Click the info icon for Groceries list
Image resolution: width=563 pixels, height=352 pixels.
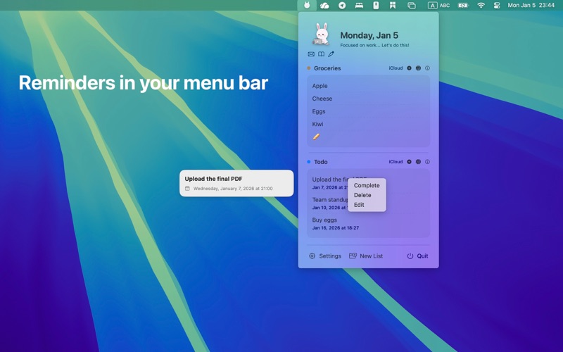(427, 68)
